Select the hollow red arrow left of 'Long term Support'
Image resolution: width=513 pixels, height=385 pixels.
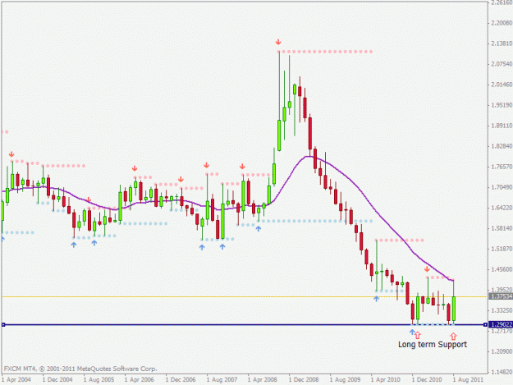tap(418, 335)
